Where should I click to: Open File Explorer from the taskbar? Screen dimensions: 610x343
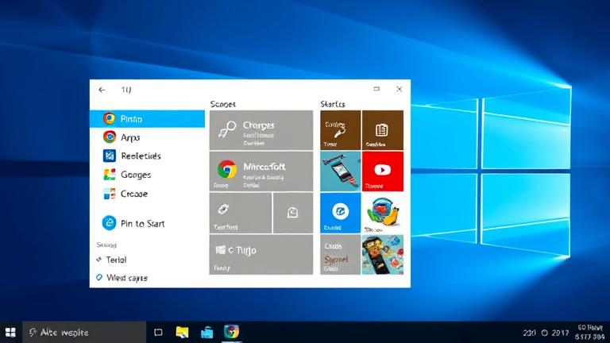click(182, 332)
